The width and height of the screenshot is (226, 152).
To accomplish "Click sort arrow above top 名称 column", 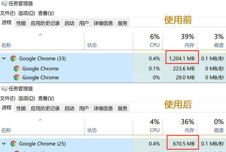I will point(41,35).
